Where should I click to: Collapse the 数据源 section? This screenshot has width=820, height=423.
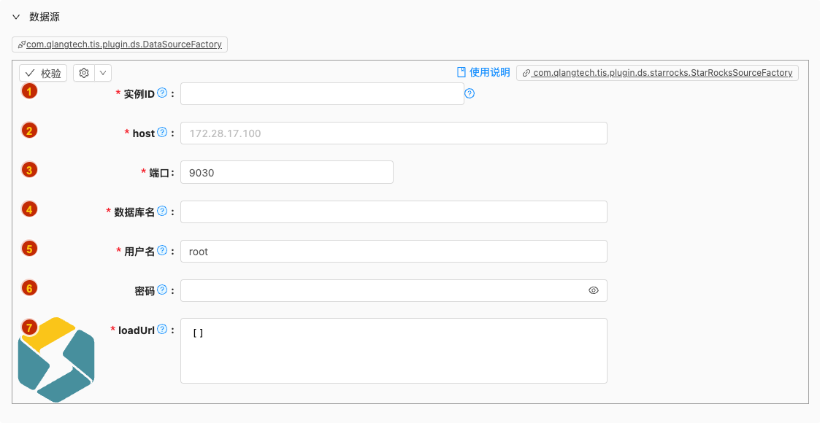click(16, 17)
